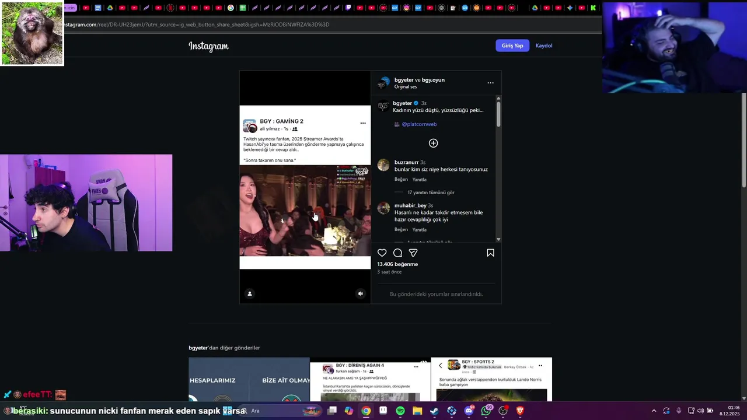747x420 pixels.
Task: Click bgyeter avatar beside the caption
Action: point(383,106)
